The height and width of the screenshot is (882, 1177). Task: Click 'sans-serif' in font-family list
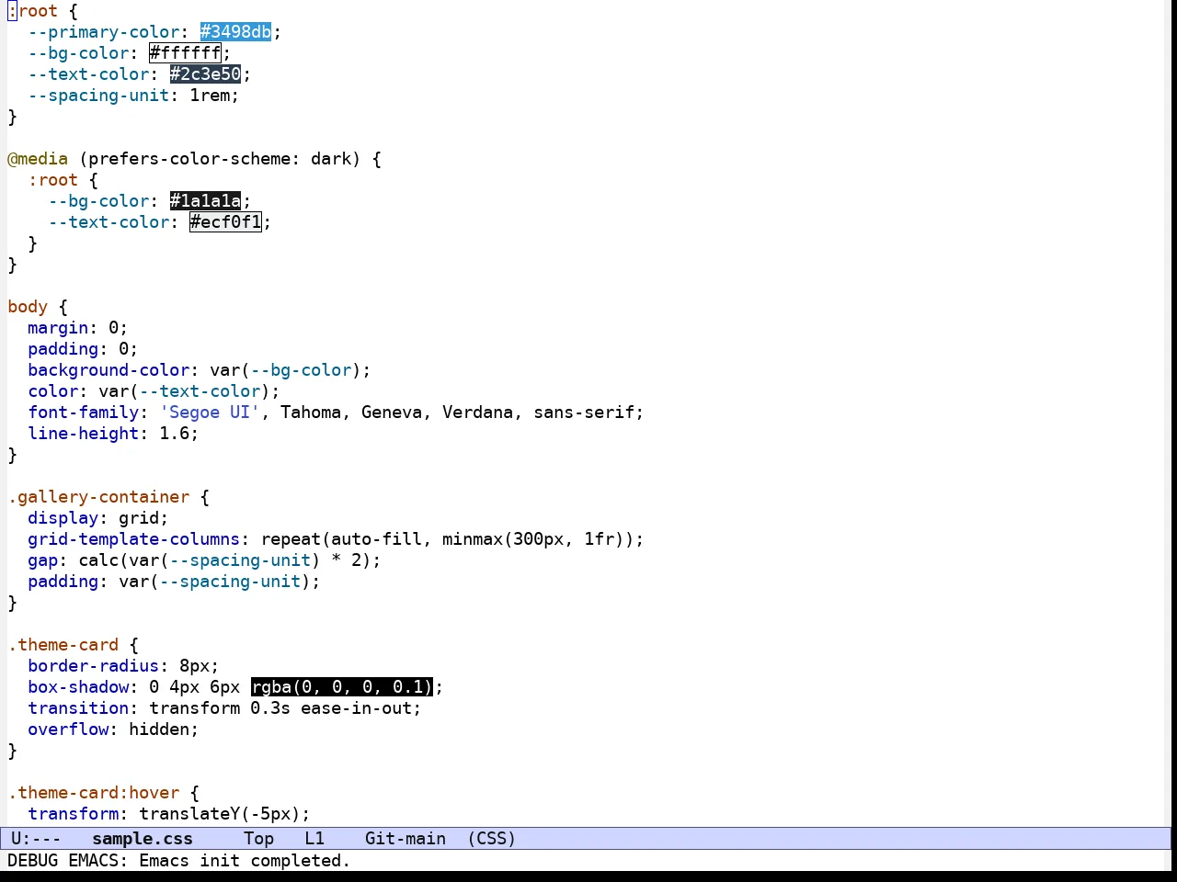click(x=584, y=413)
